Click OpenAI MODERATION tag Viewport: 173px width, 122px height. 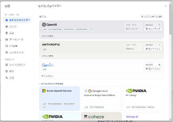tap(82, 29)
